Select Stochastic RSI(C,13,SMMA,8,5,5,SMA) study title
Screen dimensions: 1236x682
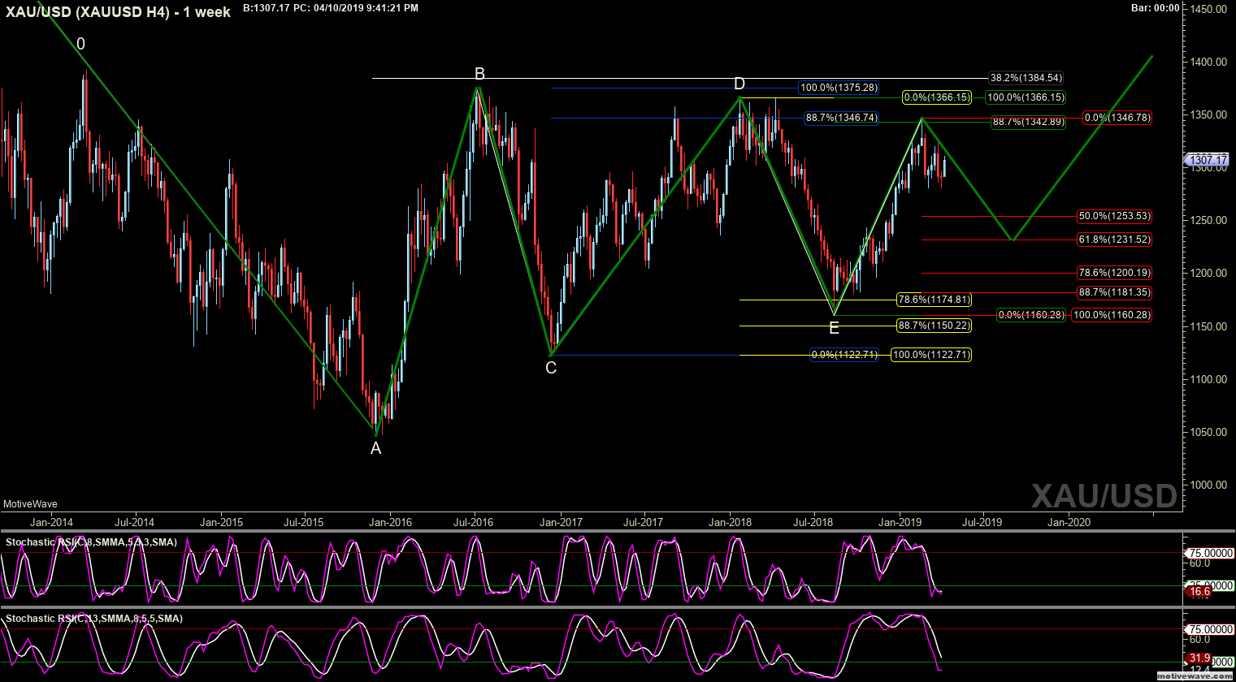point(93,619)
